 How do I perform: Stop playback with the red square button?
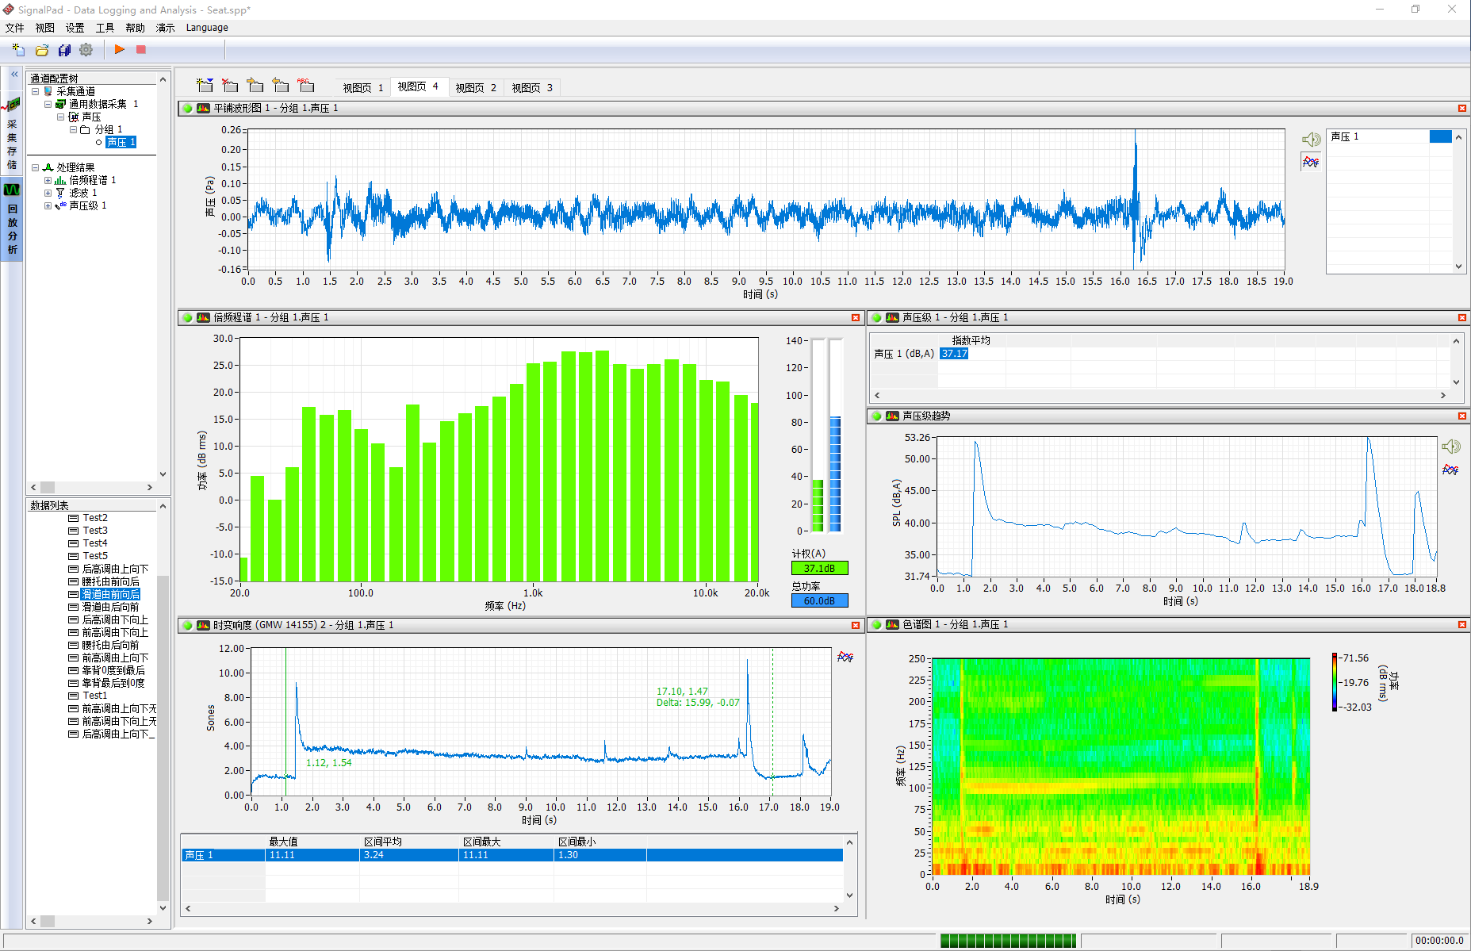(141, 49)
